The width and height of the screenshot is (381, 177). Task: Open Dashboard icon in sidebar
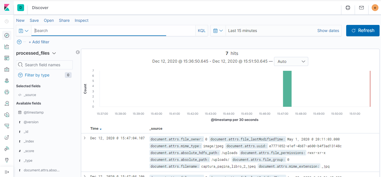(x=7, y=58)
